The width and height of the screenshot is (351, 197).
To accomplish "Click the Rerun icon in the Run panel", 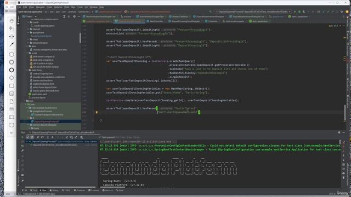I will [22, 137].
